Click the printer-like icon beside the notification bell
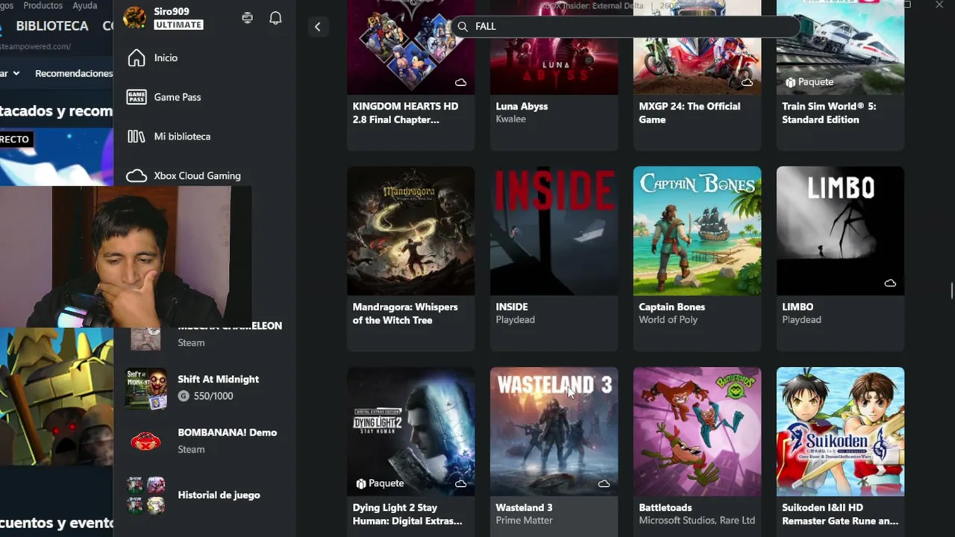 coord(248,18)
